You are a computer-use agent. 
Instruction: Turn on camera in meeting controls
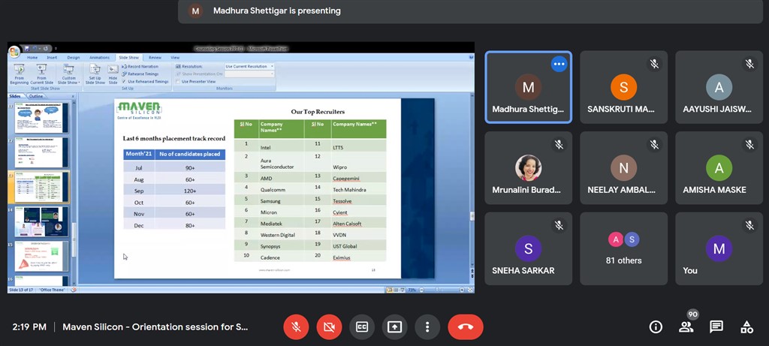click(x=329, y=327)
